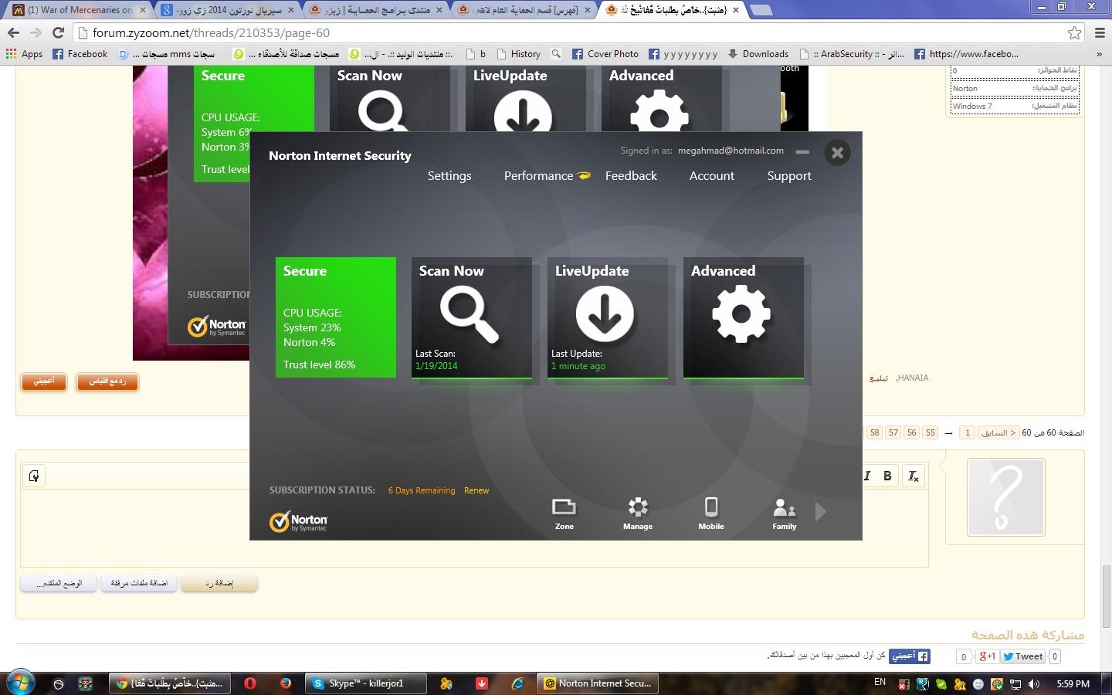This screenshot has height=695, width=1112.
Task: Open the Advanced gear tile in the Norton window
Action: click(743, 317)
